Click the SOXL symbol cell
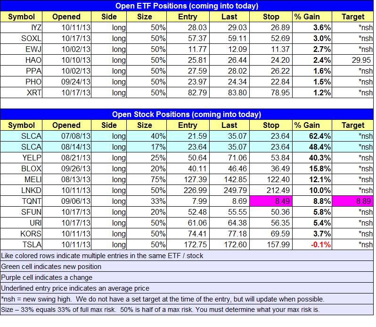This screenshot has height=327, width=376. 21,38
